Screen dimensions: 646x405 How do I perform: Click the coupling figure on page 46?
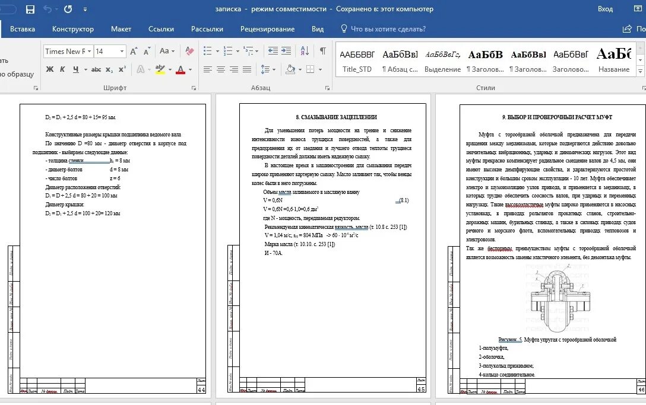click(559, 298)
